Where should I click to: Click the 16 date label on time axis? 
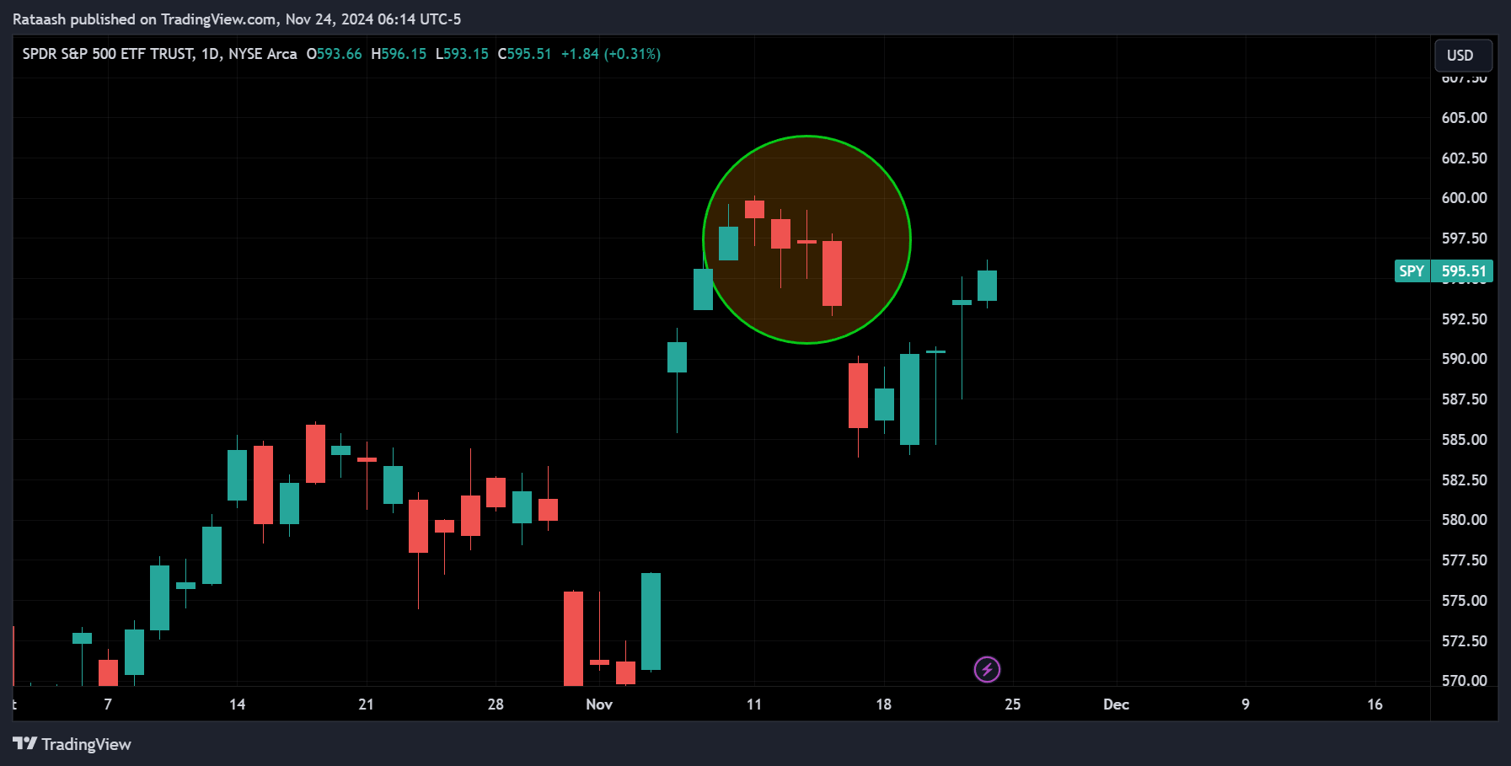pos(1374,704)
